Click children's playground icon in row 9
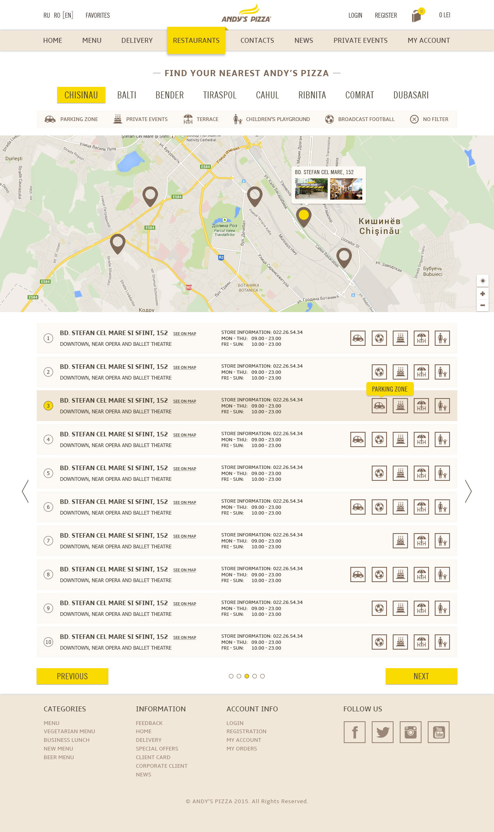 (x=442, y=608)
